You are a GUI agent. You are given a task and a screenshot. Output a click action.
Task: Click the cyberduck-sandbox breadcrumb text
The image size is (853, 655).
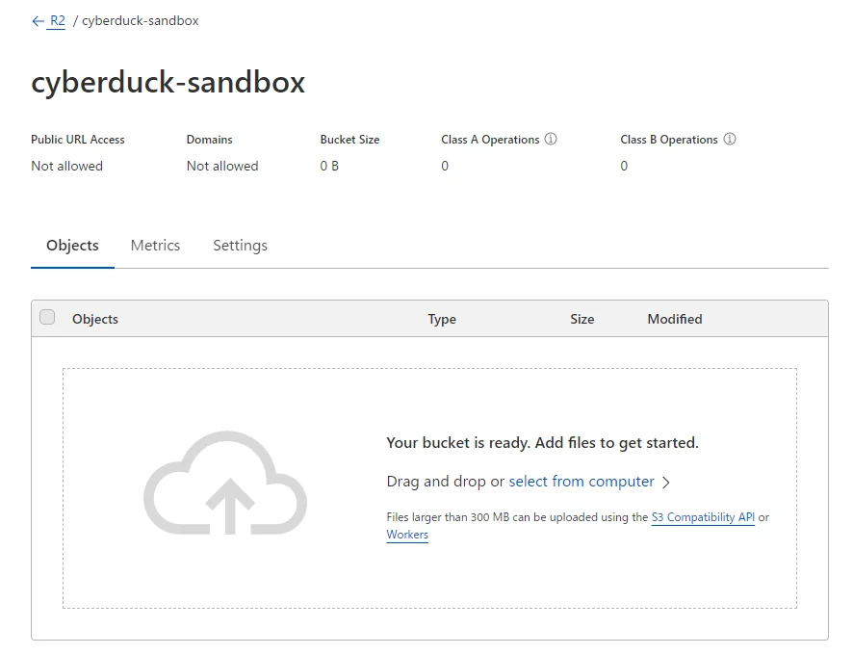(x=141, y=20)
